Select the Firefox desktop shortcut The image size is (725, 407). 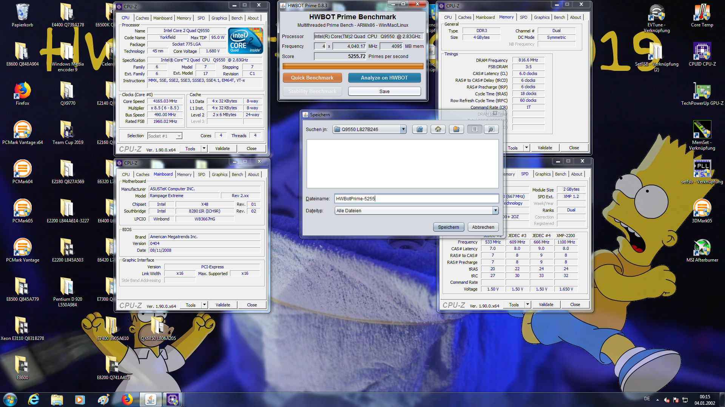pos(22,93)
